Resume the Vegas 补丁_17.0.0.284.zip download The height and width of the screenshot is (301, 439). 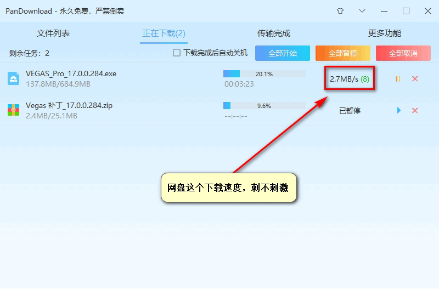tap(399, 111)
